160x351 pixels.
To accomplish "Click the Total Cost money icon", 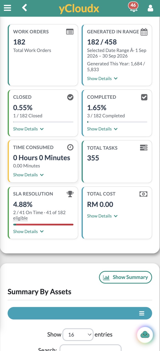I will (x=143, y=194).
